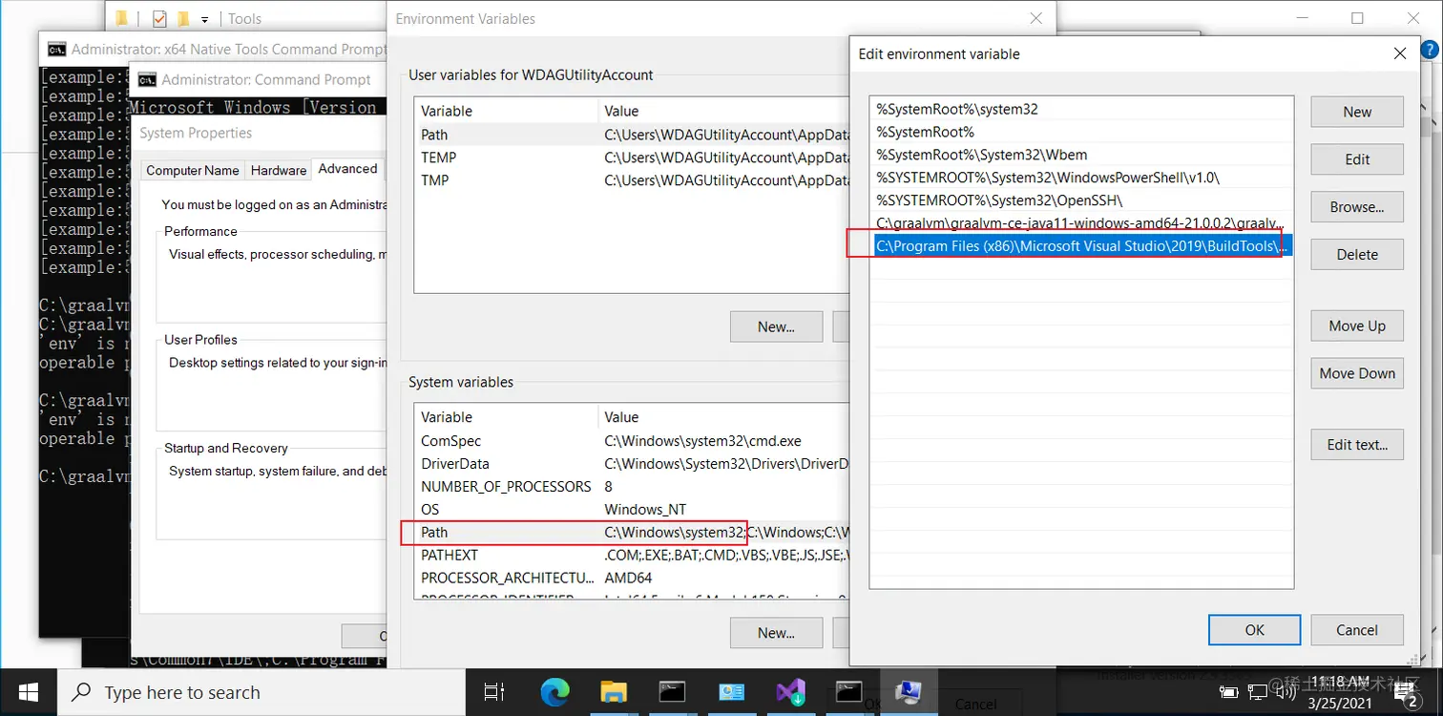Select the TEMP user variable row
The width and height of the screenshot is (1443, 716).
(x=632, y=158)
